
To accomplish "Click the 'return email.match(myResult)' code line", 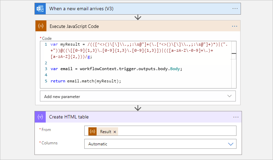I will click(86, 81).
